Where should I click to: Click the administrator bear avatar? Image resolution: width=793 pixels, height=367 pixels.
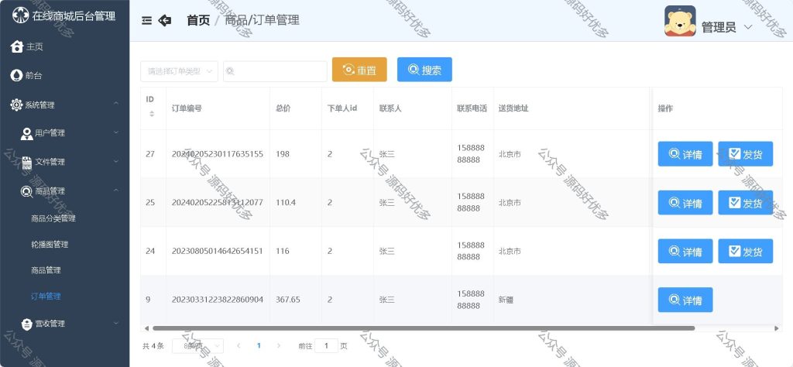[x=680, y=21]
